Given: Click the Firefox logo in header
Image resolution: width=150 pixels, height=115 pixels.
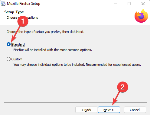Looking at the screenshot, I should point(141,16).
